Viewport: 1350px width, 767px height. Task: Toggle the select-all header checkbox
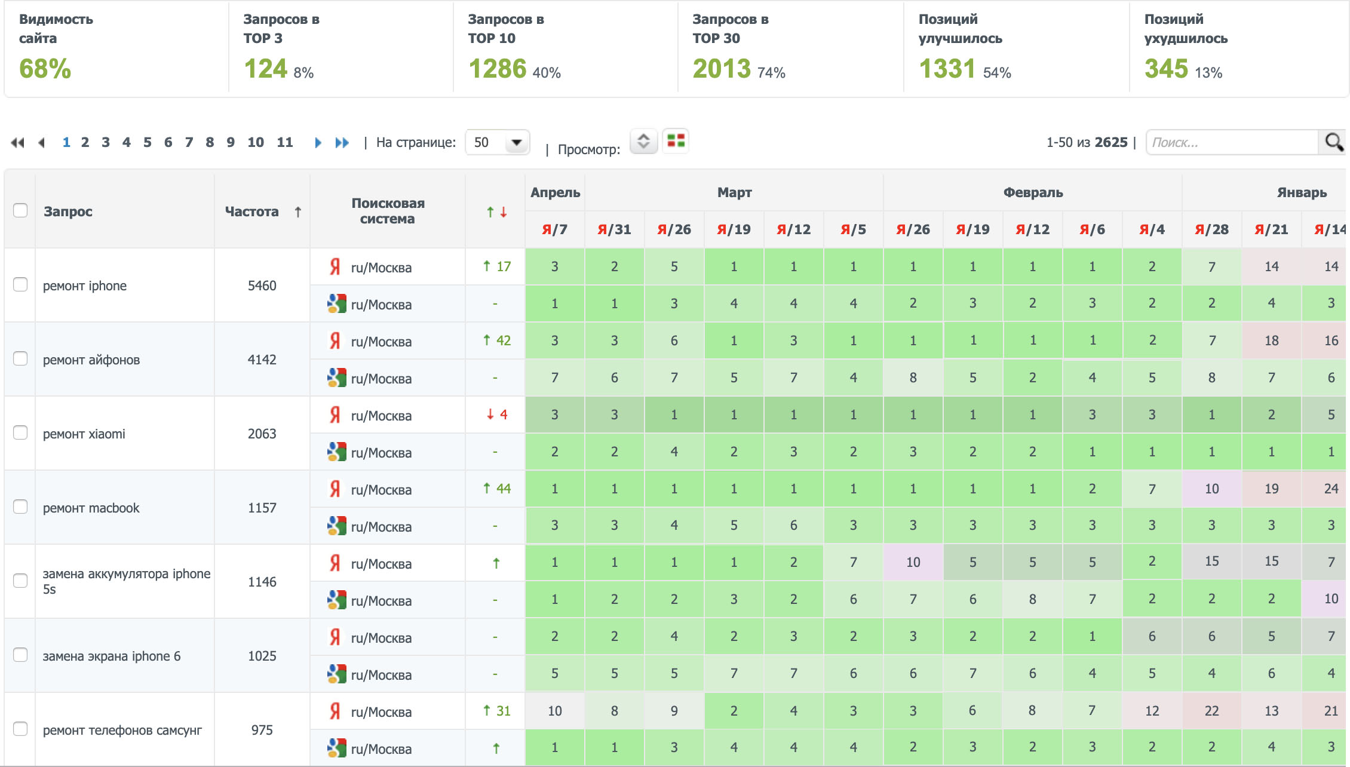pyautogui.click(x=20, y=210)
